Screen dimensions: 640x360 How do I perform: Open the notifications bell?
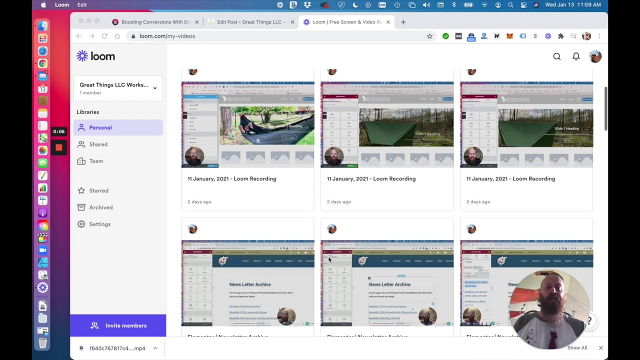tap(576, 56)
